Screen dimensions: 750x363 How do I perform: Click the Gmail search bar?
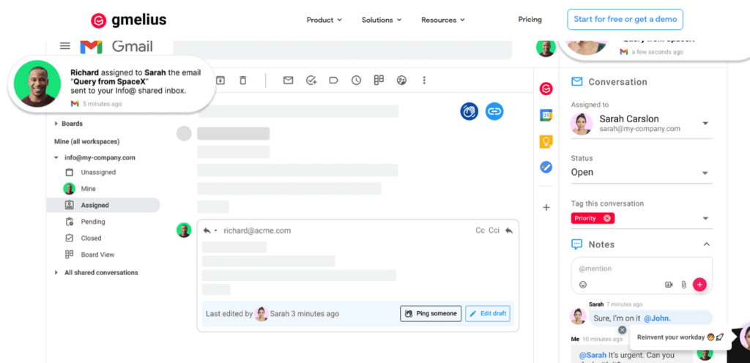tap(343, 50)
